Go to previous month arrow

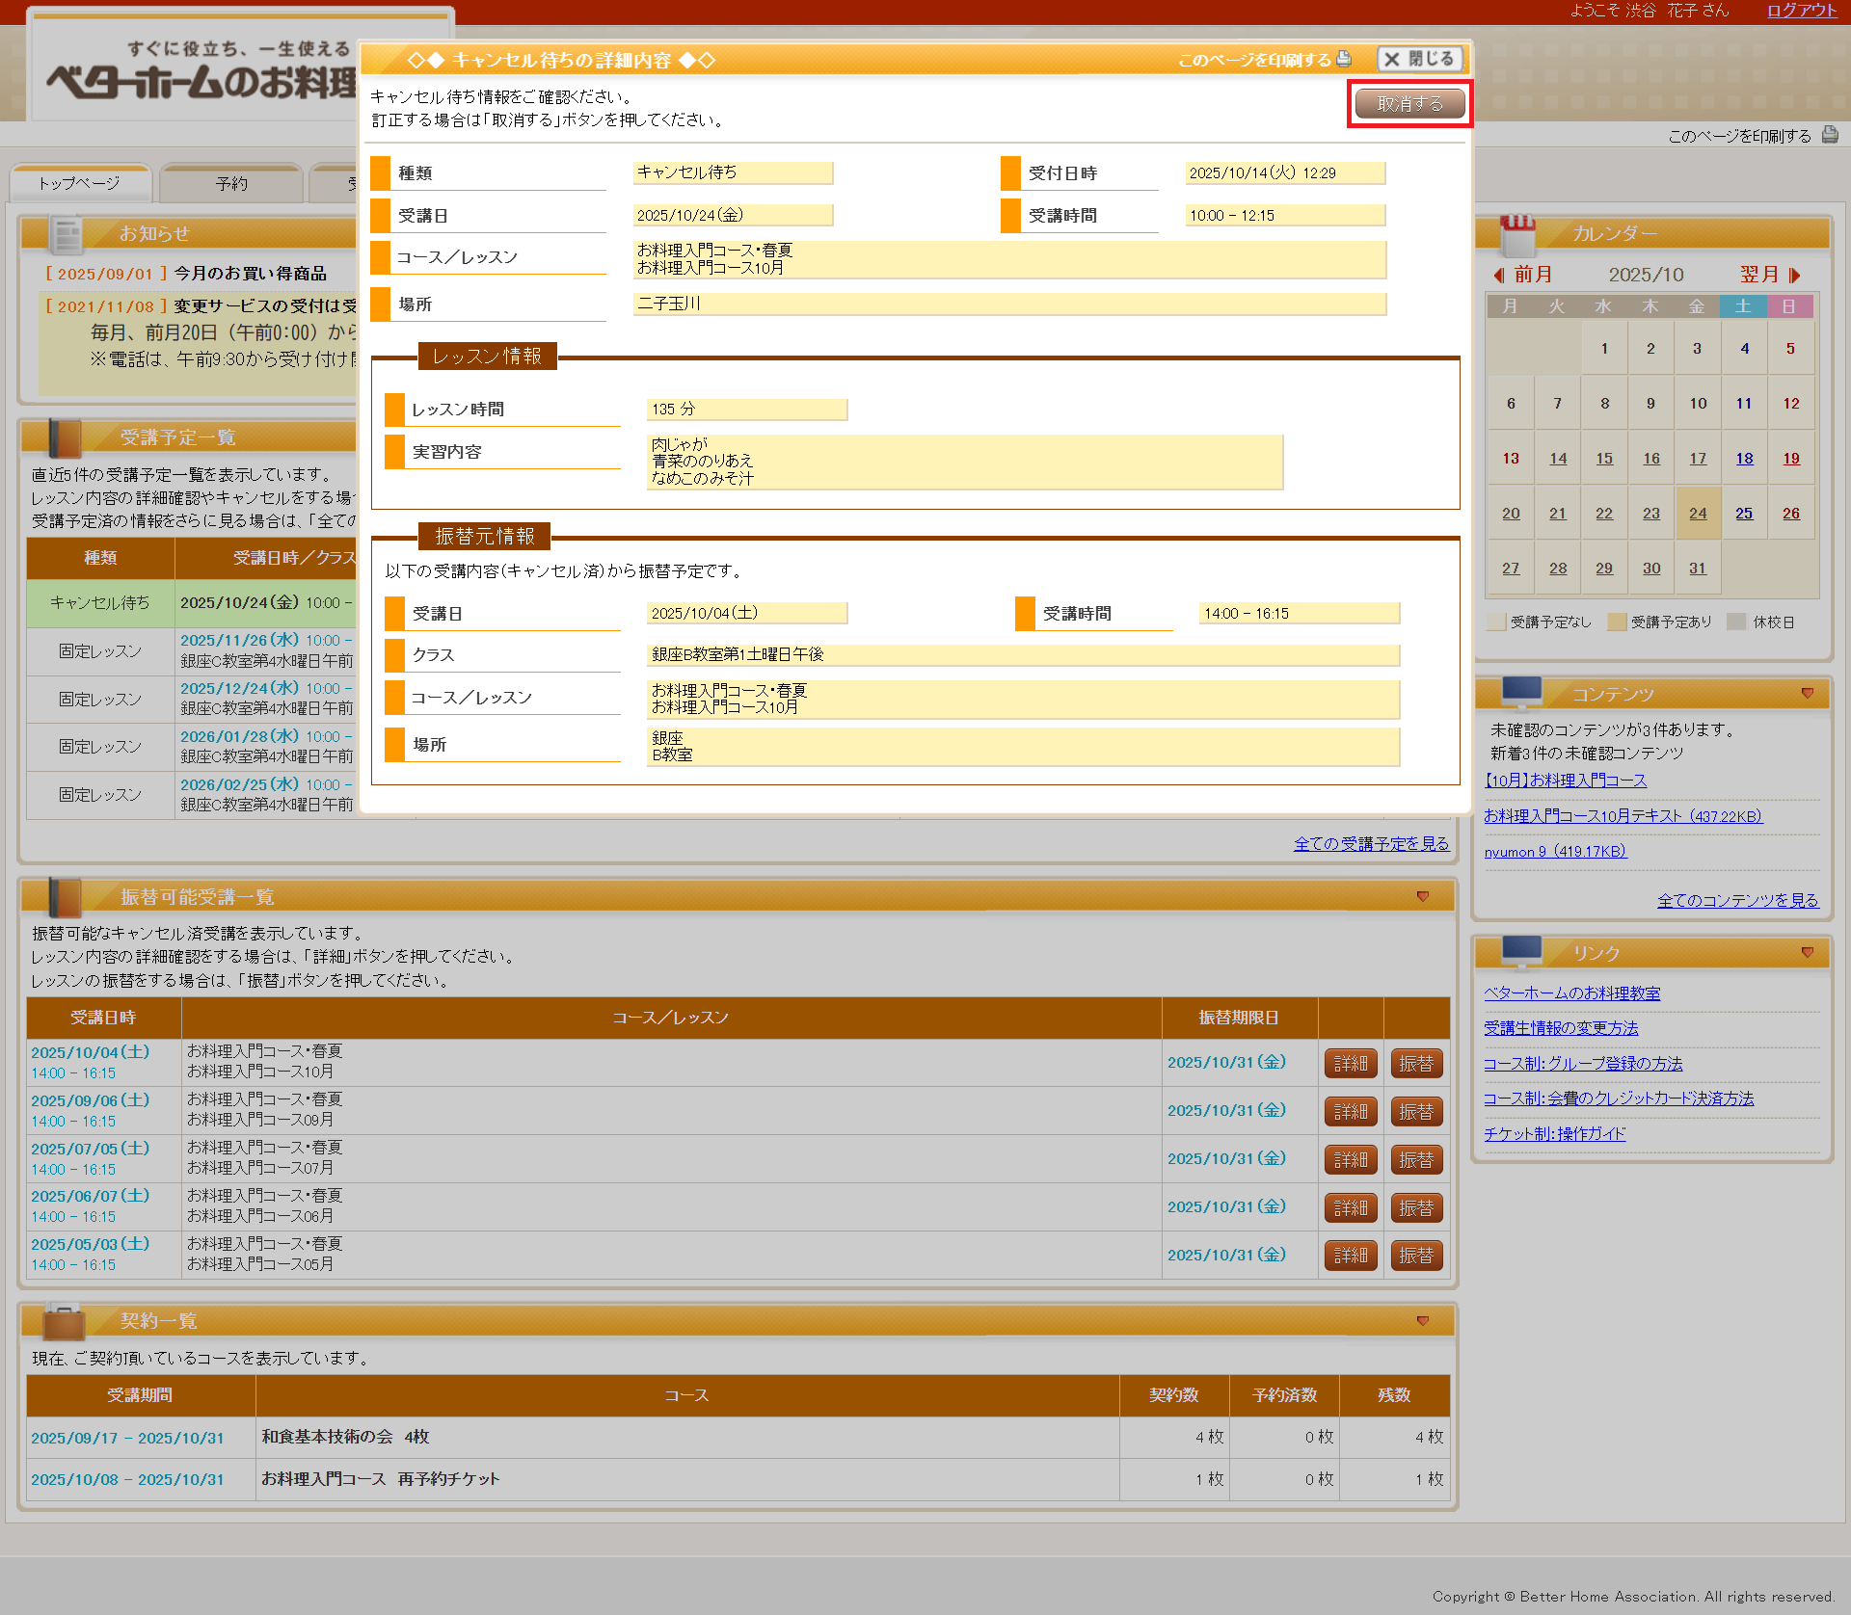tap(1499, 276)
